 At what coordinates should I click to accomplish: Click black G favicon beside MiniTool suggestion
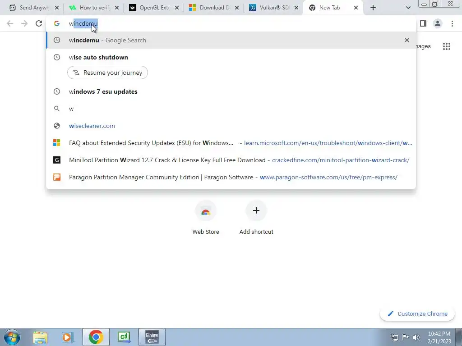click(57, 160)
